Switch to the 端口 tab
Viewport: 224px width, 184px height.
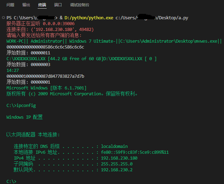click(58, 5)
